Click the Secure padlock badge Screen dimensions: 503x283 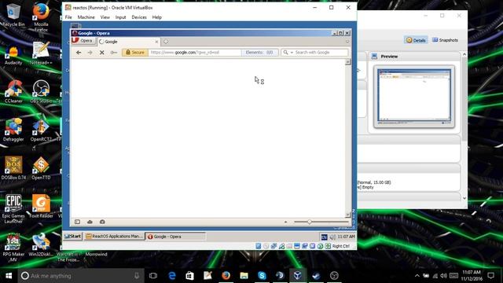(x=135, y=53)
